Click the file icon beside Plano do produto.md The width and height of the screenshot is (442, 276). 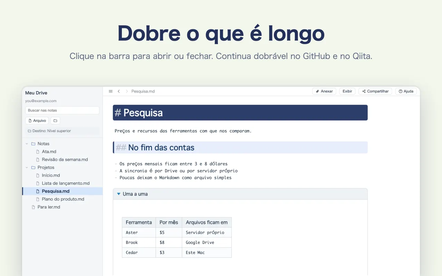point(38,199)
